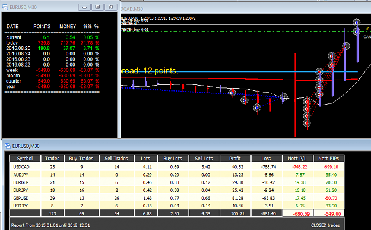The width and height of the screenshot is (371, 230).
Task: Click the 190.8 points value
Action: (44, 48)
